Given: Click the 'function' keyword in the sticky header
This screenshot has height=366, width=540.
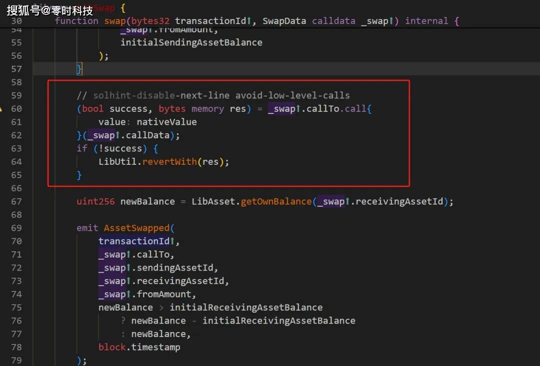Looking at the screenshot, I should (x=76, y=21).
